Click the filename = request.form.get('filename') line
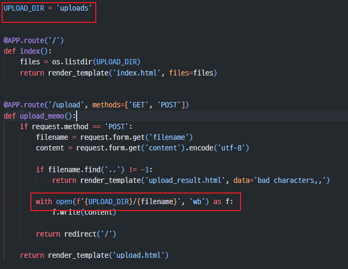This screenshot has width=348, height=269. (x=114, y=137)
